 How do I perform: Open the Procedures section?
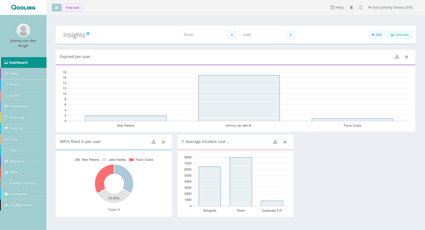click(23, 107)
